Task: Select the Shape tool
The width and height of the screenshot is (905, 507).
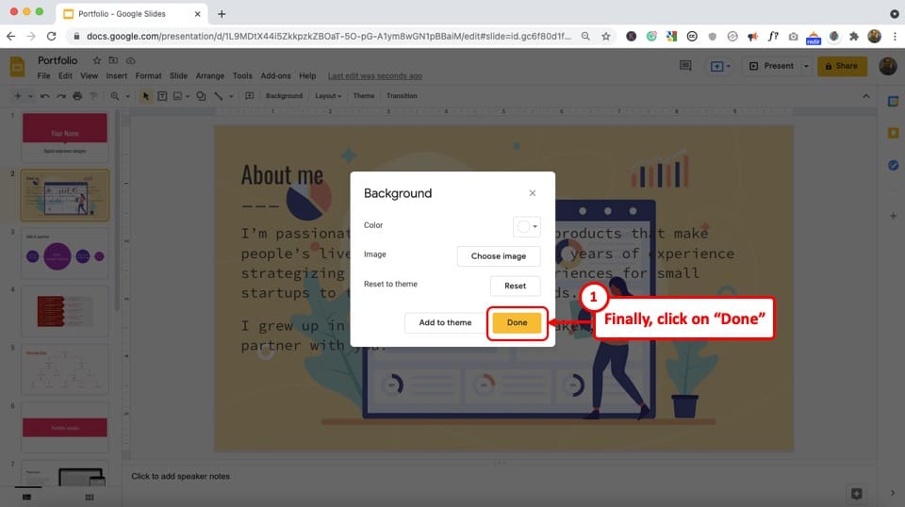Action: (x=201, y=96)
